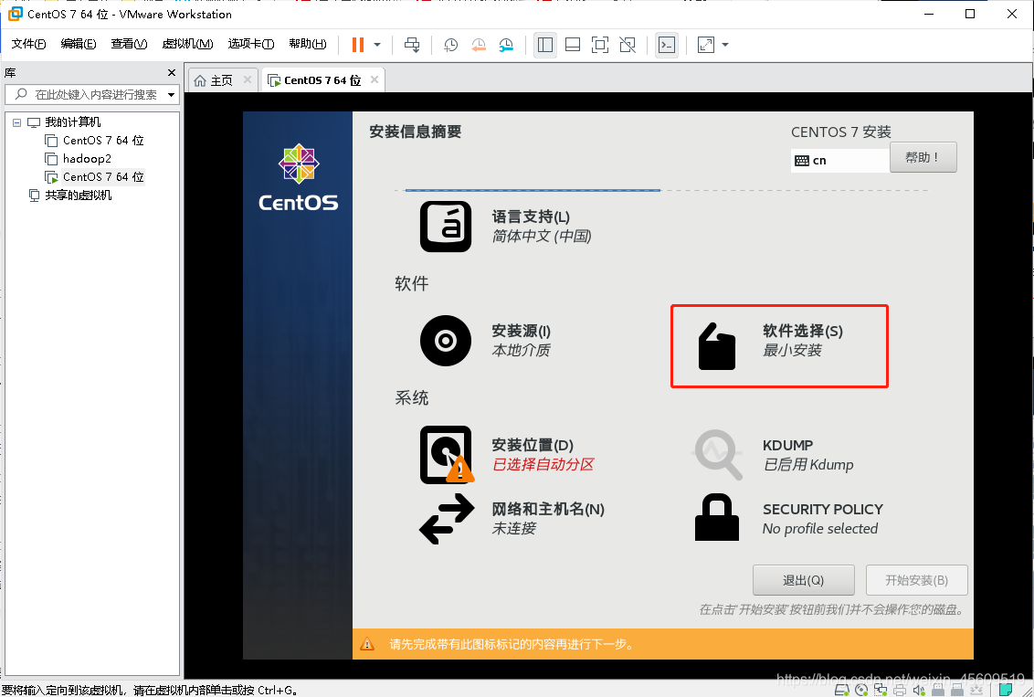
Task: Close the CentOS 7 64 位 tab
Action: pos(374,79)
